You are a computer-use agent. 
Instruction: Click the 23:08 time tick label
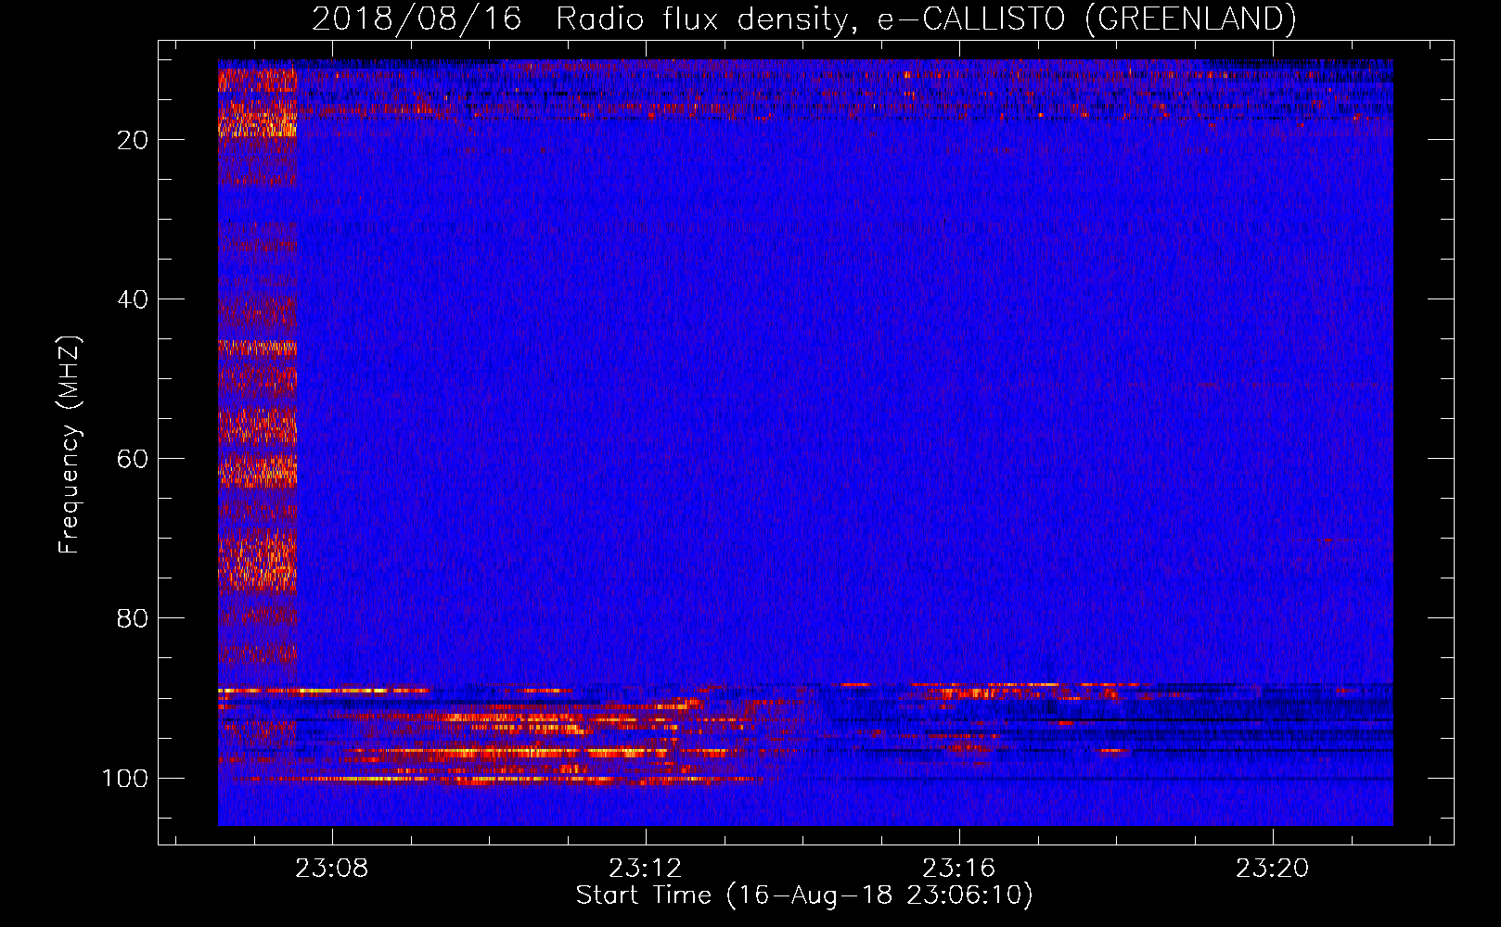point(332,869)
